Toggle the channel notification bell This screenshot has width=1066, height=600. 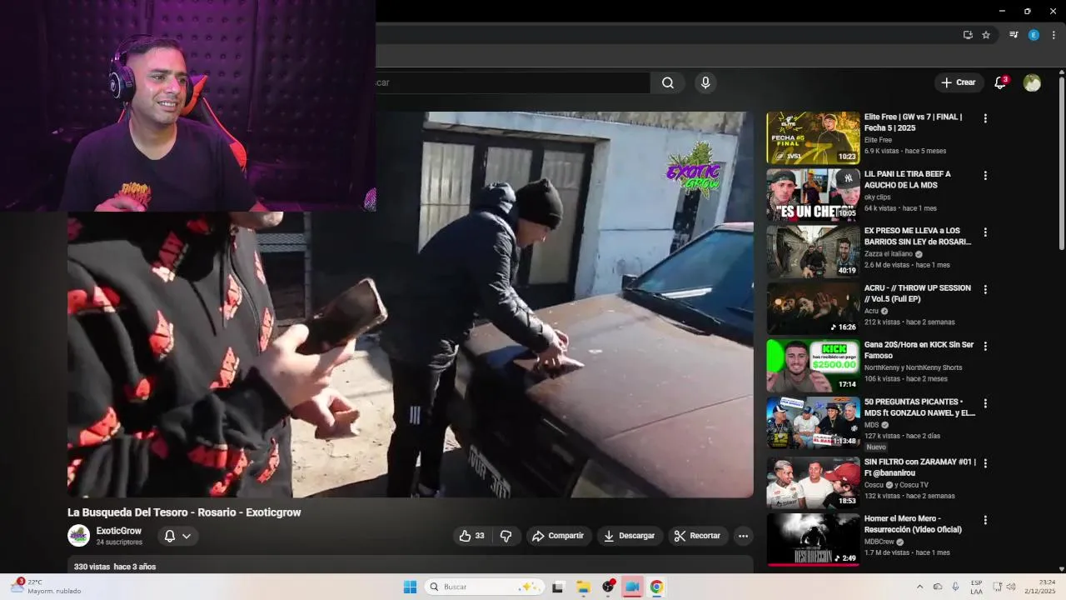coord(170,536)
